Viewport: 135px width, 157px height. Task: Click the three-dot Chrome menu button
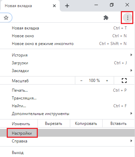click(128, 18)
